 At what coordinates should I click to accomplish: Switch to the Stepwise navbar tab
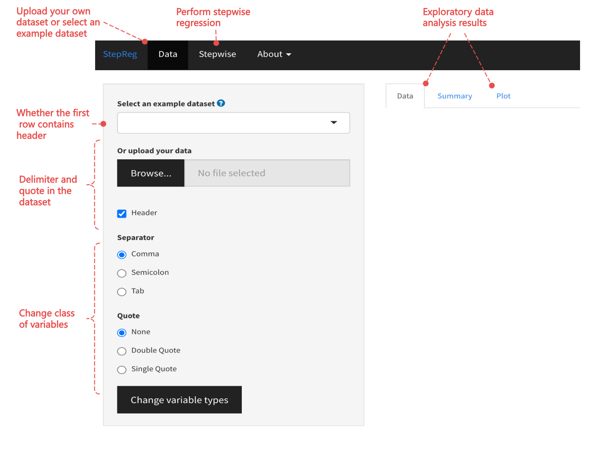coord(217,54)
